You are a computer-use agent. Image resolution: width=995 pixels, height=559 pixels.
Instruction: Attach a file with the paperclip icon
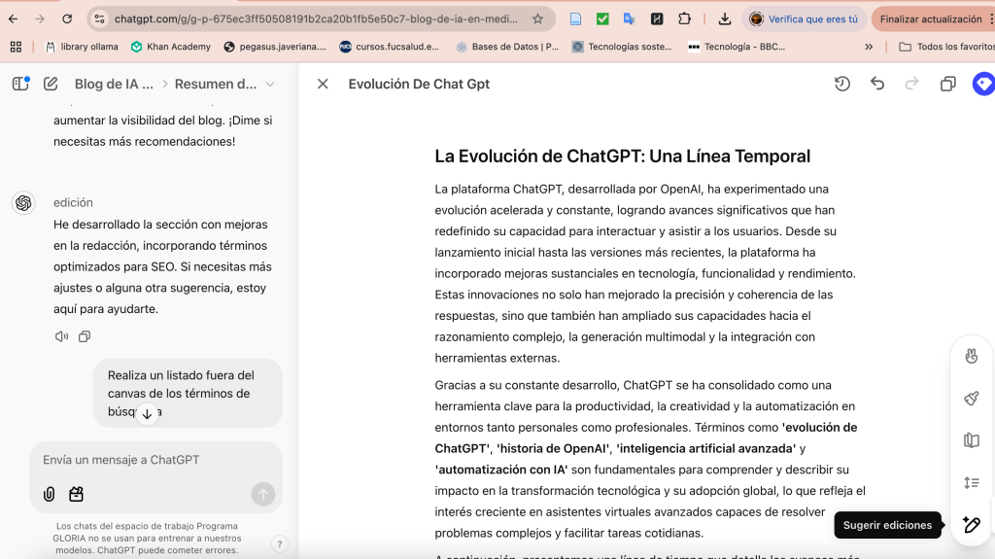[x=49, y=494]
